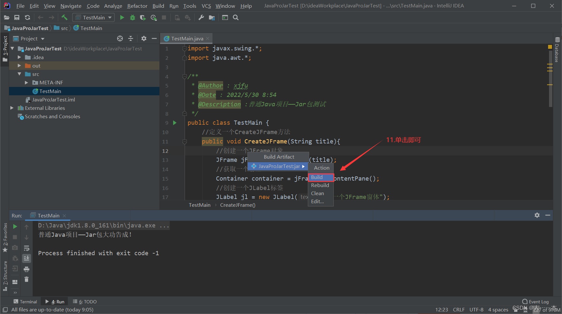The width and height of the screenshot is (562, 314).
Task: Open Run panel gear settings
Action: point(537,215)
